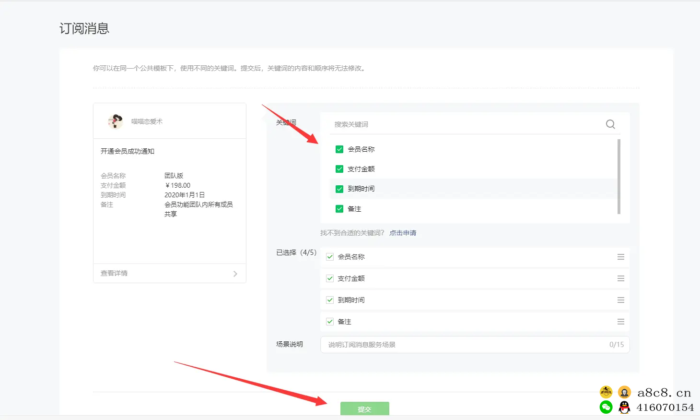The height and width of the screenshot is (420, 700).
Task: Click the 开通会员成功通知 template title
Action: click(128, 151)
